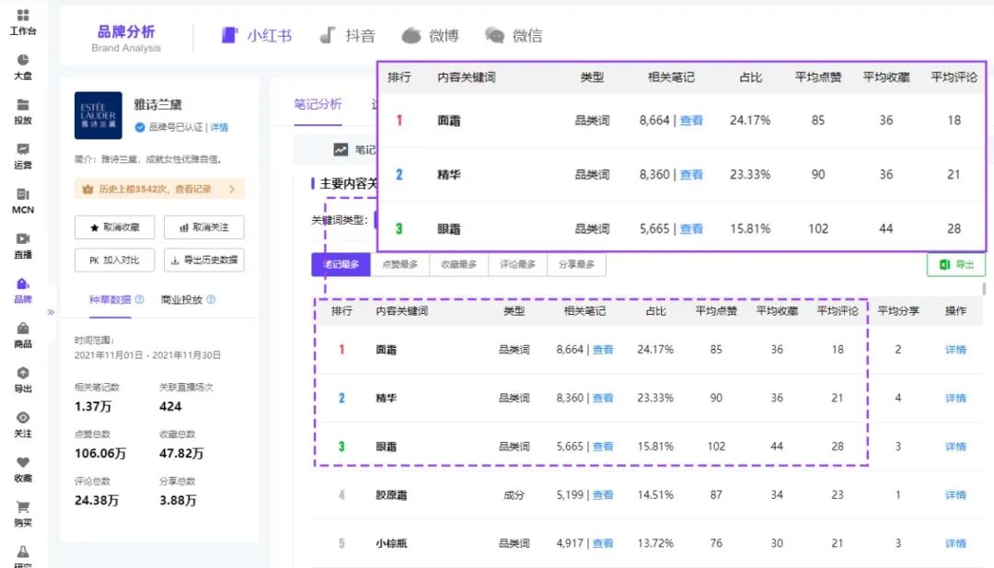Open the 大盘 market overview sidebar icon

(x=23, y=66)
